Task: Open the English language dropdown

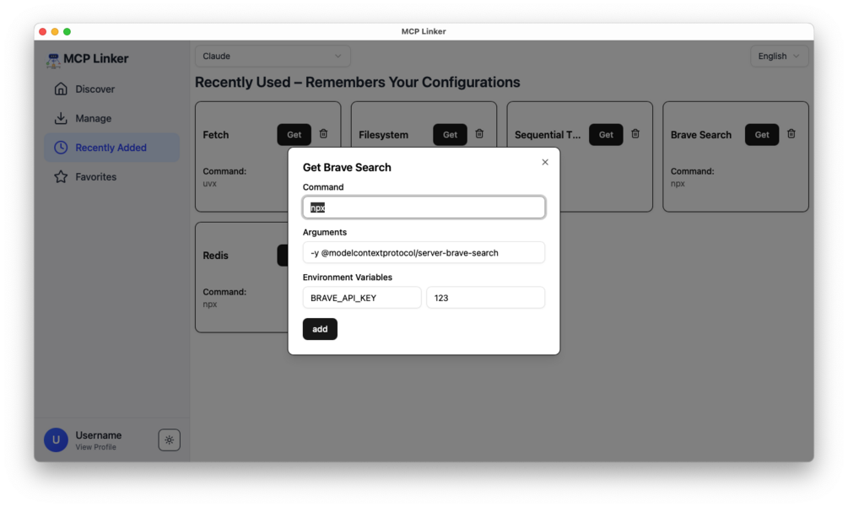Action: click(x=780, y=57)
